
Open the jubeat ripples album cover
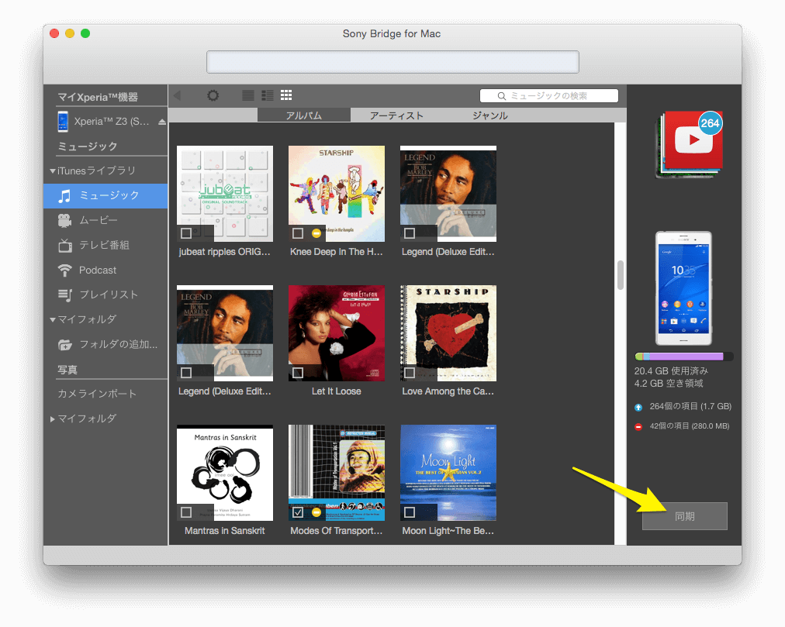(x=225, y=194)
